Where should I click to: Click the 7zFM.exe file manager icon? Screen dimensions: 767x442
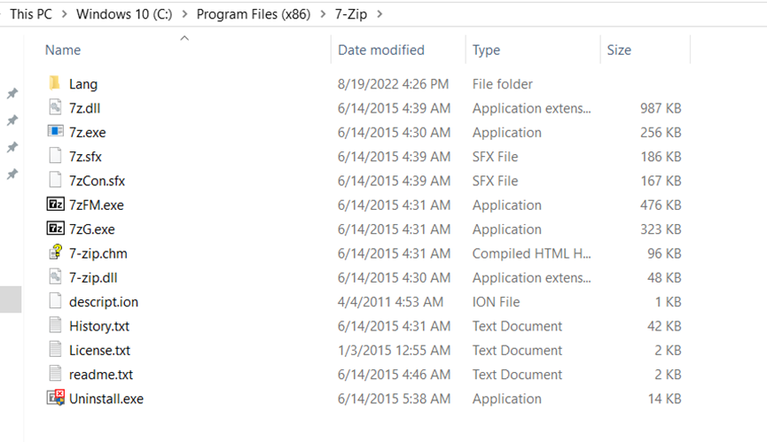tap(55, 205)
